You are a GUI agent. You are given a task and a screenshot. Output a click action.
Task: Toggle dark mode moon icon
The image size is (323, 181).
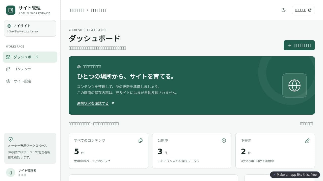click(284, 10)
